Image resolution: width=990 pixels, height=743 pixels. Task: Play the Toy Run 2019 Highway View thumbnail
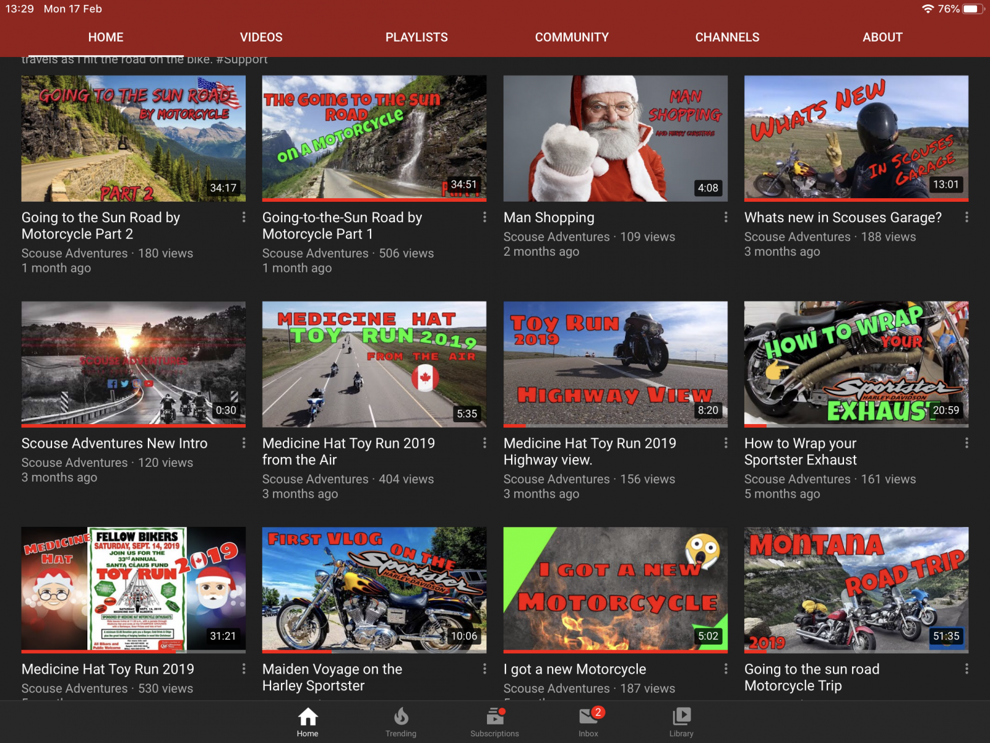(x=616, y=365)
